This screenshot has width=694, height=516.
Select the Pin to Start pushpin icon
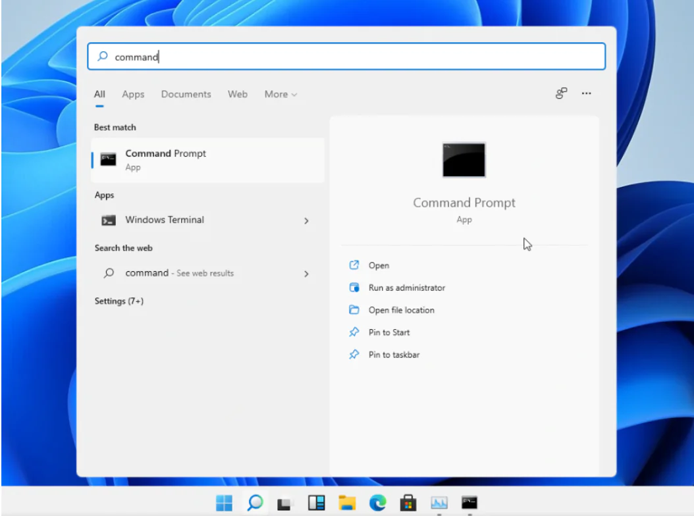[x=354, y=332]
